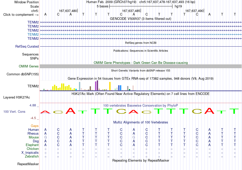The image size is (242, 170).
Task: Open 'GENCODE V50lift37 (3 items filtered out)' title
Action: [141, 19]
